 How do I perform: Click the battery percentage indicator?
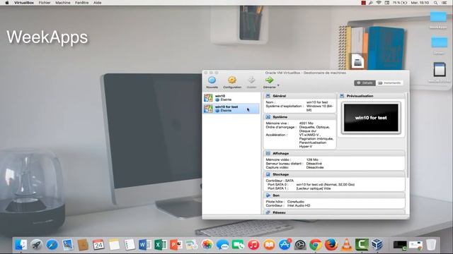[399, 3]
